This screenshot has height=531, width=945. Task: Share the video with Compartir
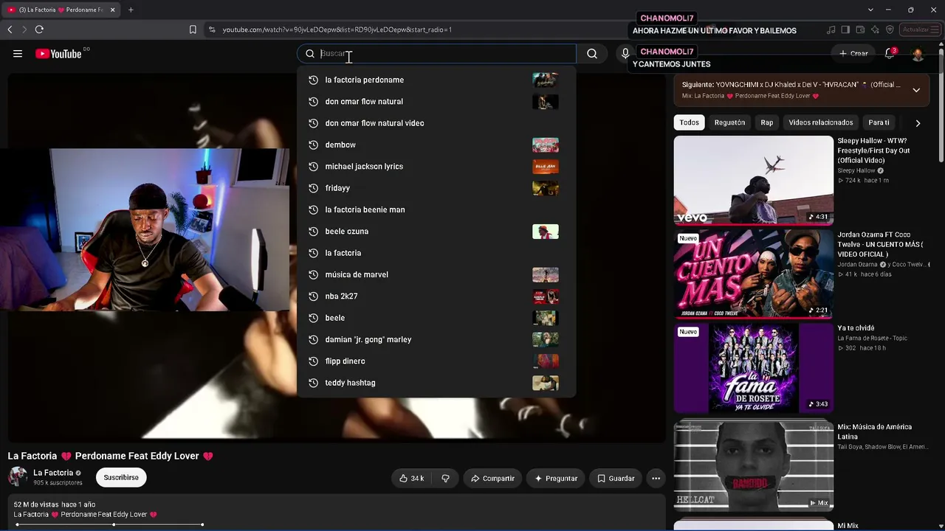492,479
